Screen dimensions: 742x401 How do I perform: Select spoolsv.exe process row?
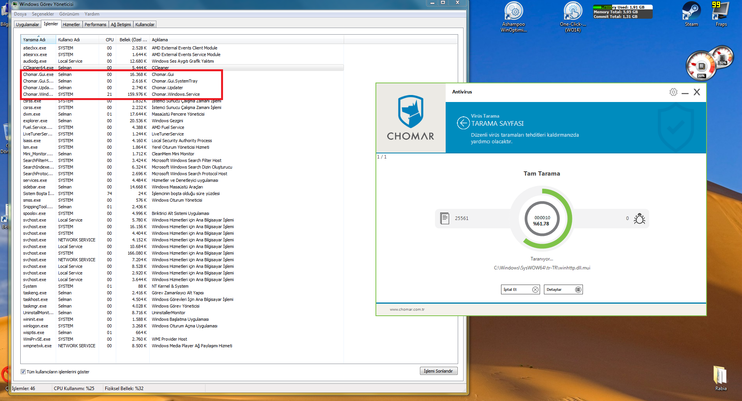point(182,213)
